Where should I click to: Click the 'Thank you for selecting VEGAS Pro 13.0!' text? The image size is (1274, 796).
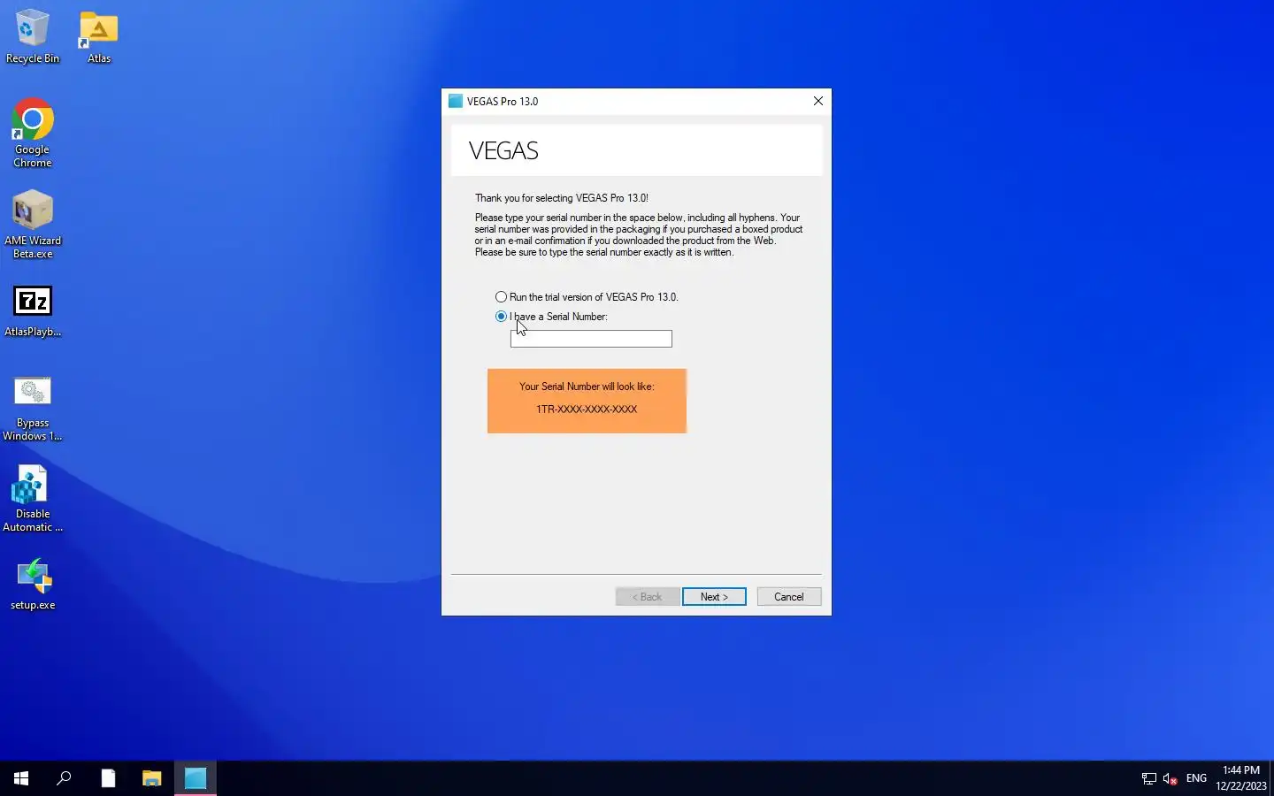point(562,198)
